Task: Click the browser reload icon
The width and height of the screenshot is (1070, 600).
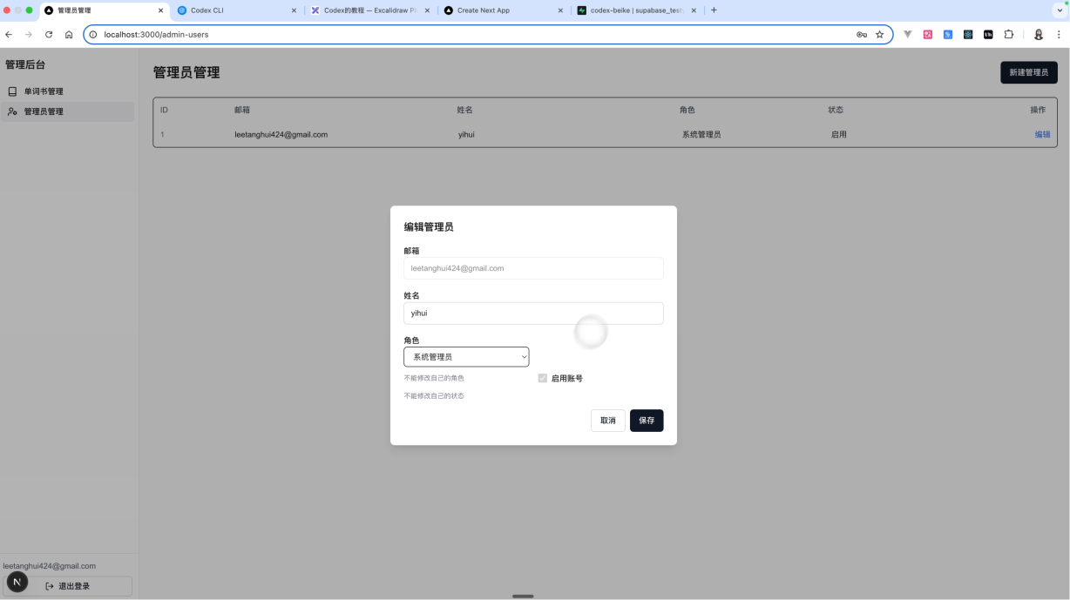Action: [49, 35]
